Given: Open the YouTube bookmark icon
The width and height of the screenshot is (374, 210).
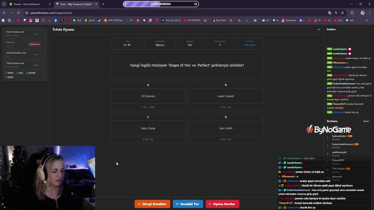Looking at the screenshot, I should (x=18, y=20).
